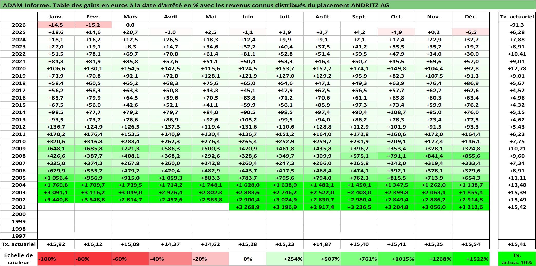Select the 2020 row label
536x266 pixels.
coord(19,68)
